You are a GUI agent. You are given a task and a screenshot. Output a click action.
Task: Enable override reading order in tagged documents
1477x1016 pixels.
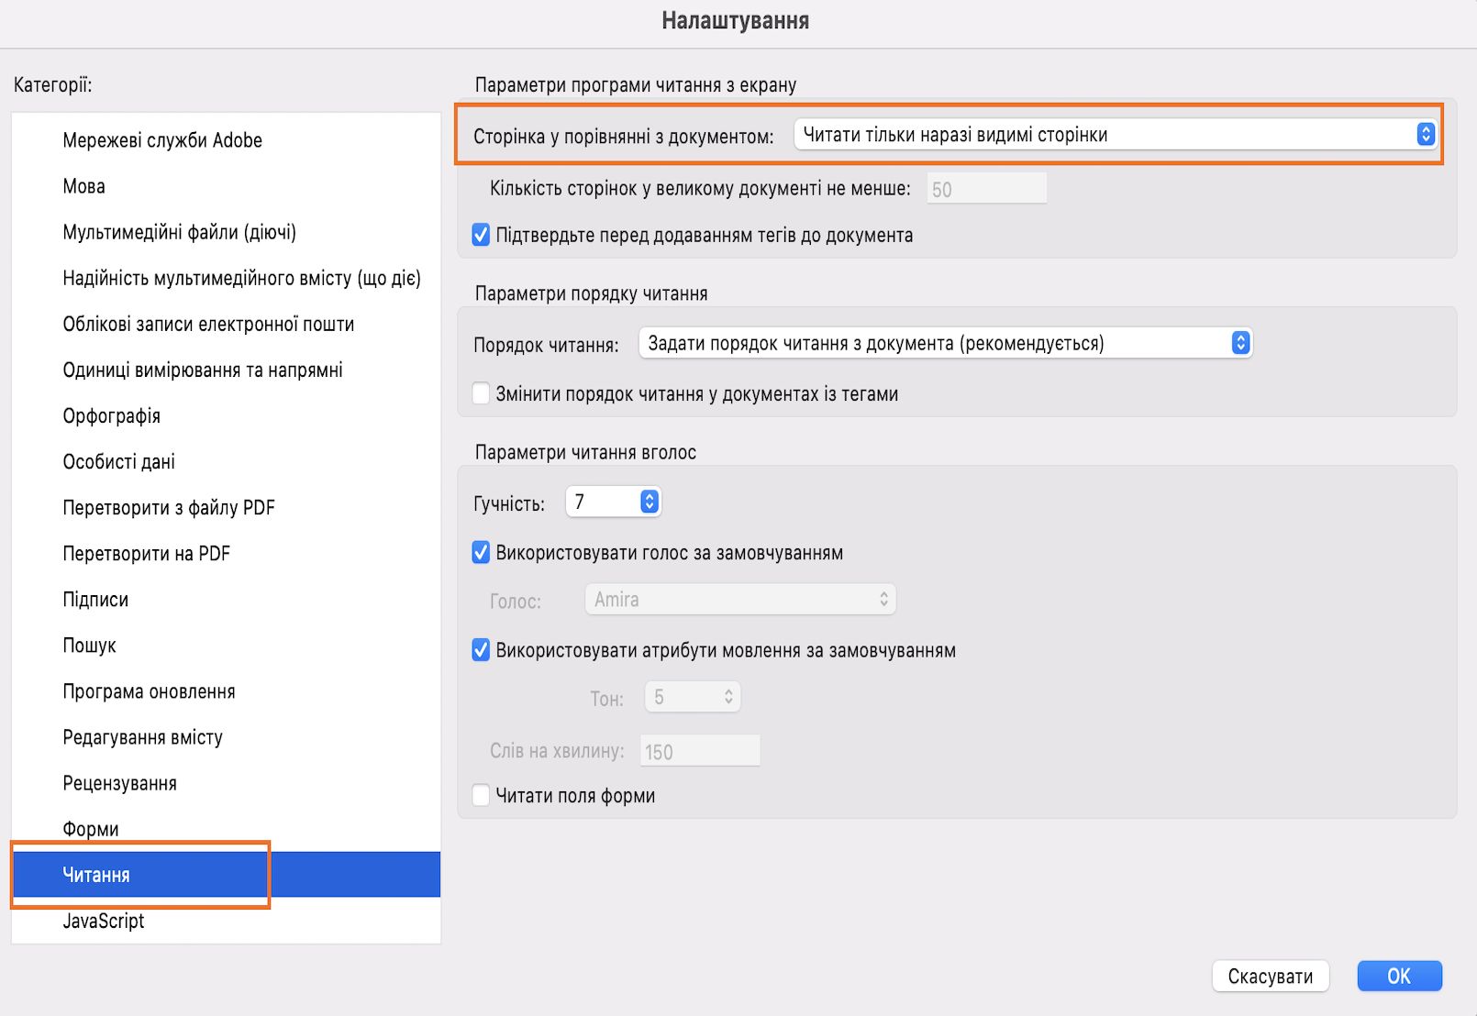[x=481, y=394]
